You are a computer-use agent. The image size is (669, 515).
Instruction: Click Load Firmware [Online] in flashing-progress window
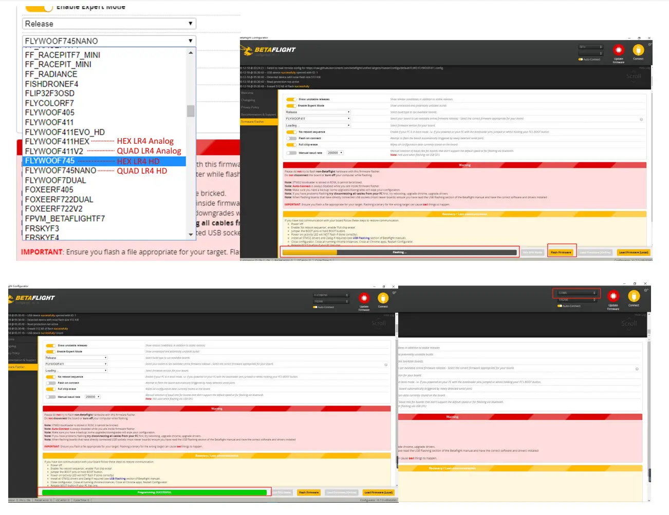coord(596,252)
